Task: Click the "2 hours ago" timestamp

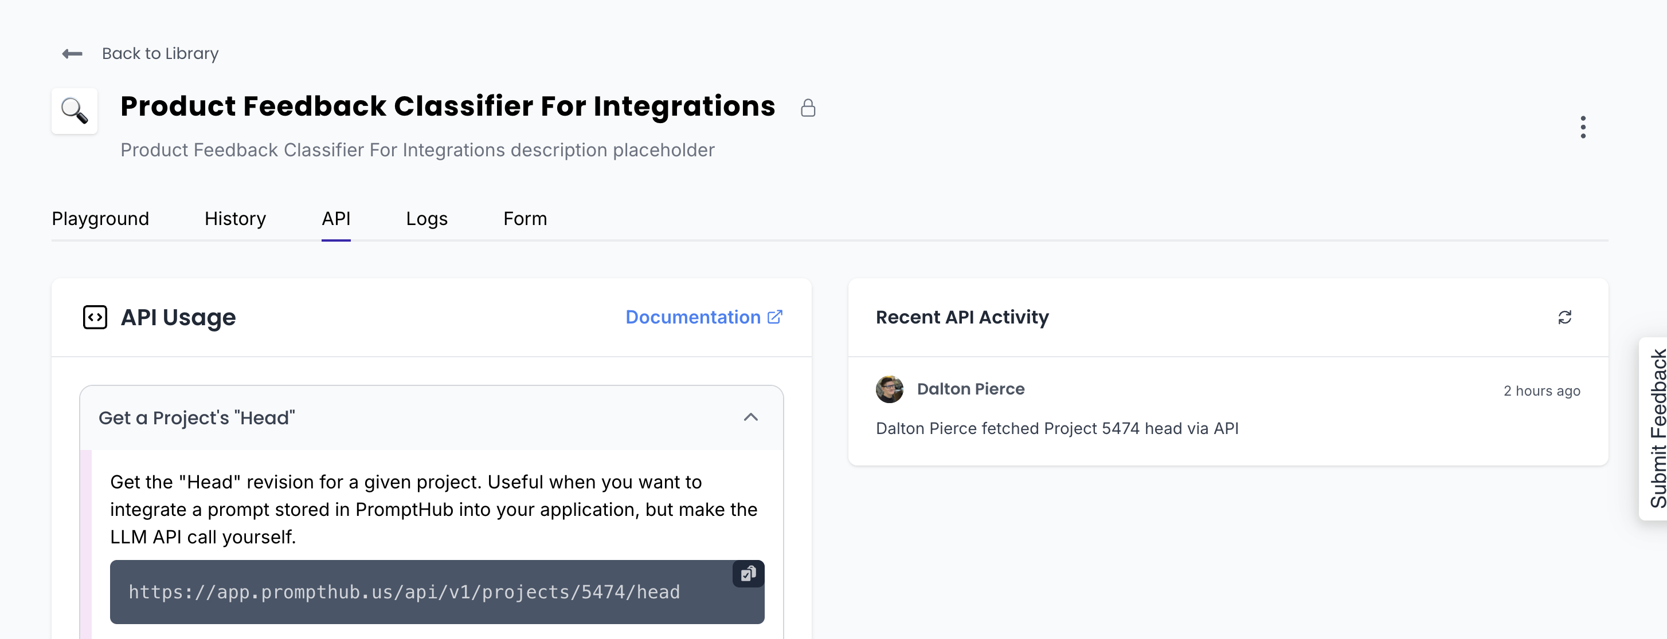Action: point(1541,391)
